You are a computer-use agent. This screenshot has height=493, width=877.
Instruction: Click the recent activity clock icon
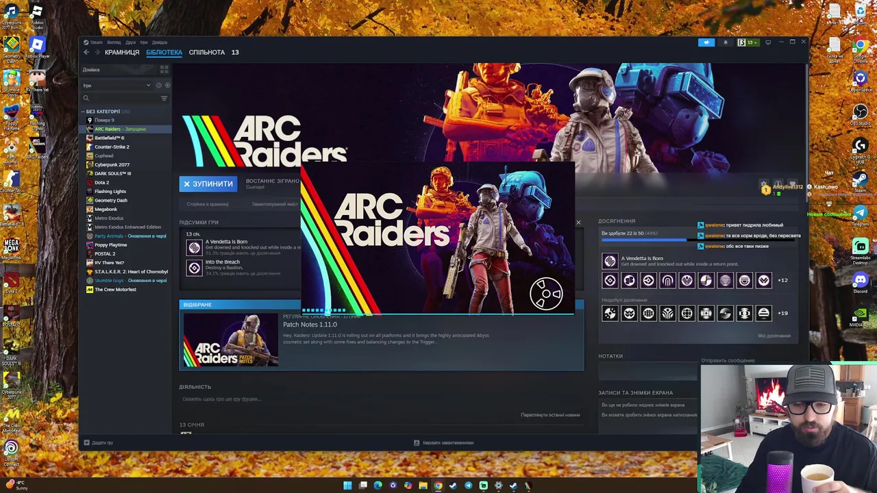click(x=159, y=86)
